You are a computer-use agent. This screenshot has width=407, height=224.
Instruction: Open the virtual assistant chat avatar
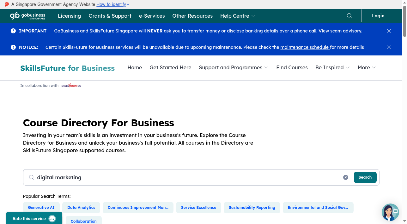[390, 212]
